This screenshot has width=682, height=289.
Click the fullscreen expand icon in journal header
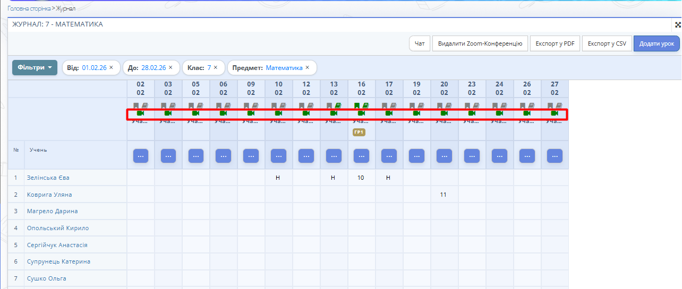point(677,25)
